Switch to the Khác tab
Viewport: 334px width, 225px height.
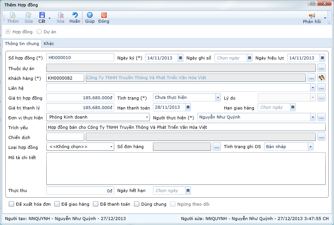[49, 44]
